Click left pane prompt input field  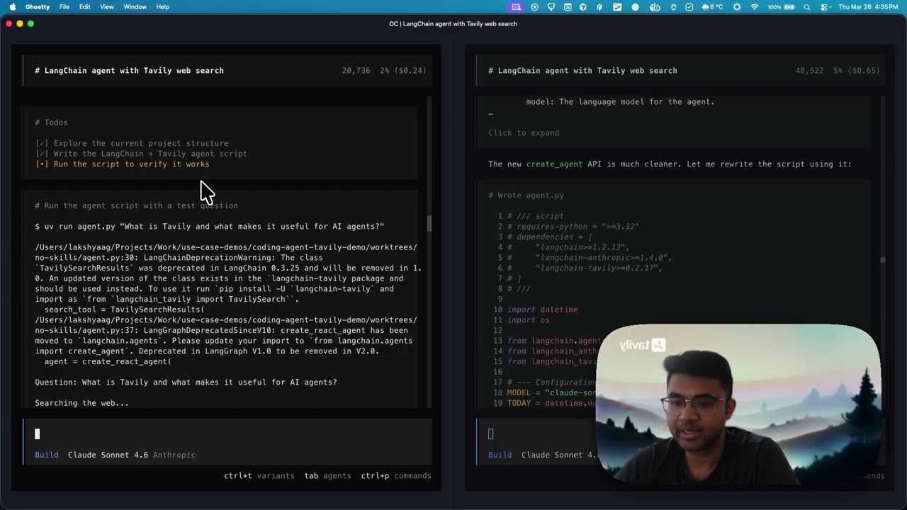tap(227, 434)
